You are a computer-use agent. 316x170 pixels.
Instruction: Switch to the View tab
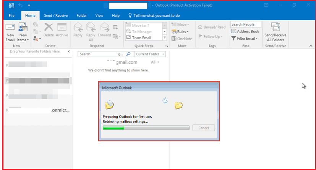click(x=99, y=16)
